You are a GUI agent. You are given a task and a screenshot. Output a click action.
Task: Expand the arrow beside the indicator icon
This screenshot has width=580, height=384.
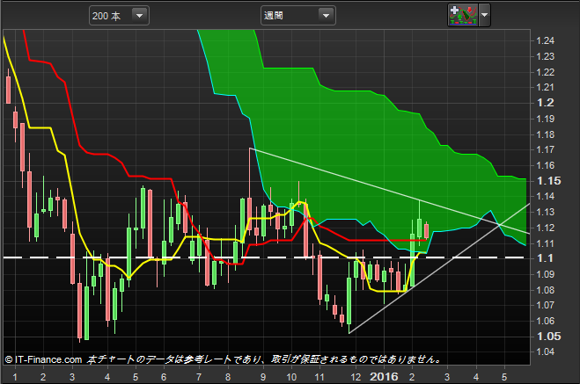click(x=485, y=16)
